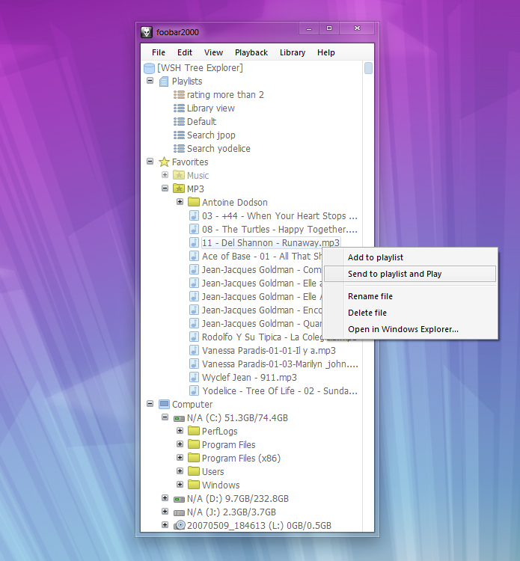The image size is (520, 561).
Task: Click the orange 'rating more than 2' playlist icon
Action: pos(179,95)
